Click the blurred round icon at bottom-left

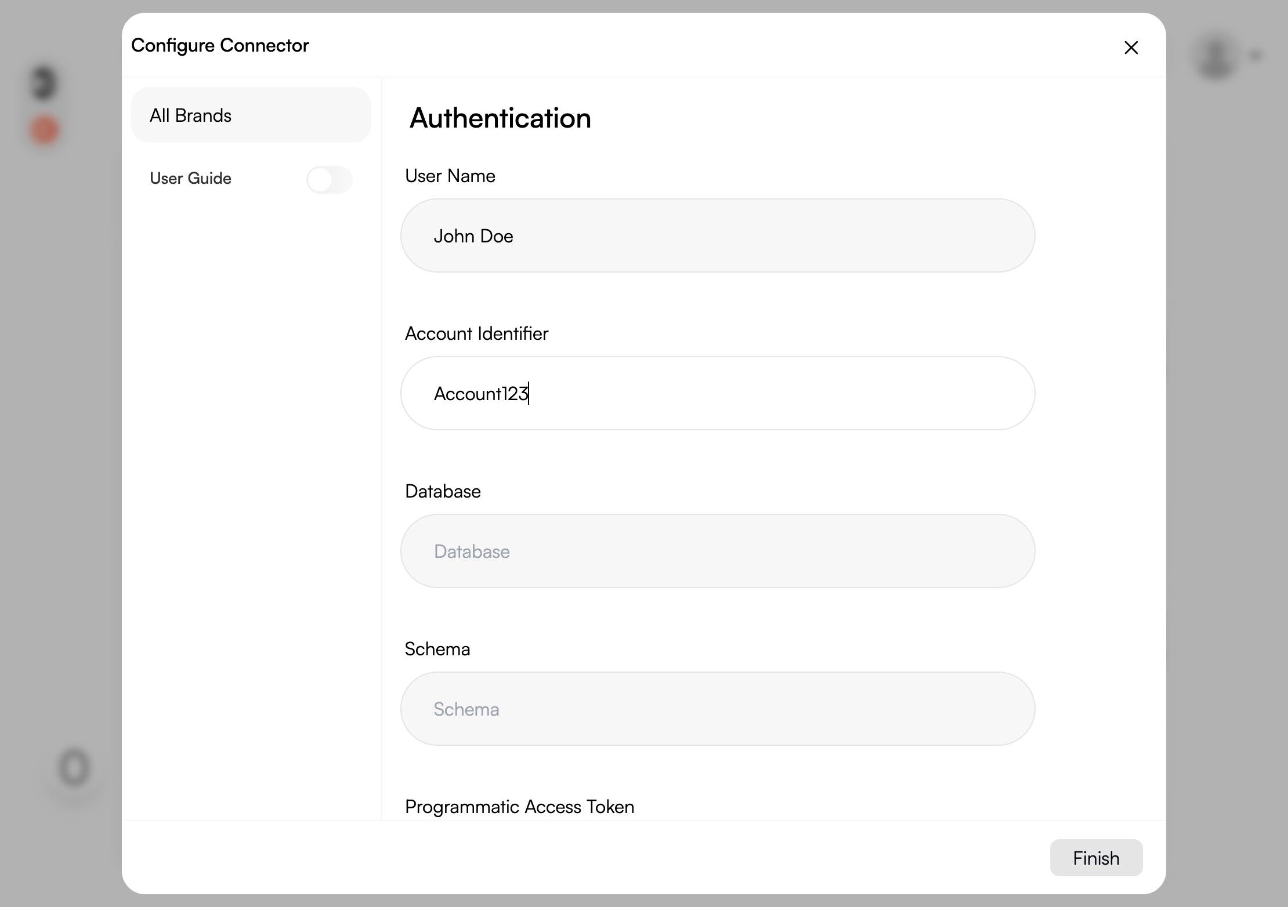click(74, 768)
